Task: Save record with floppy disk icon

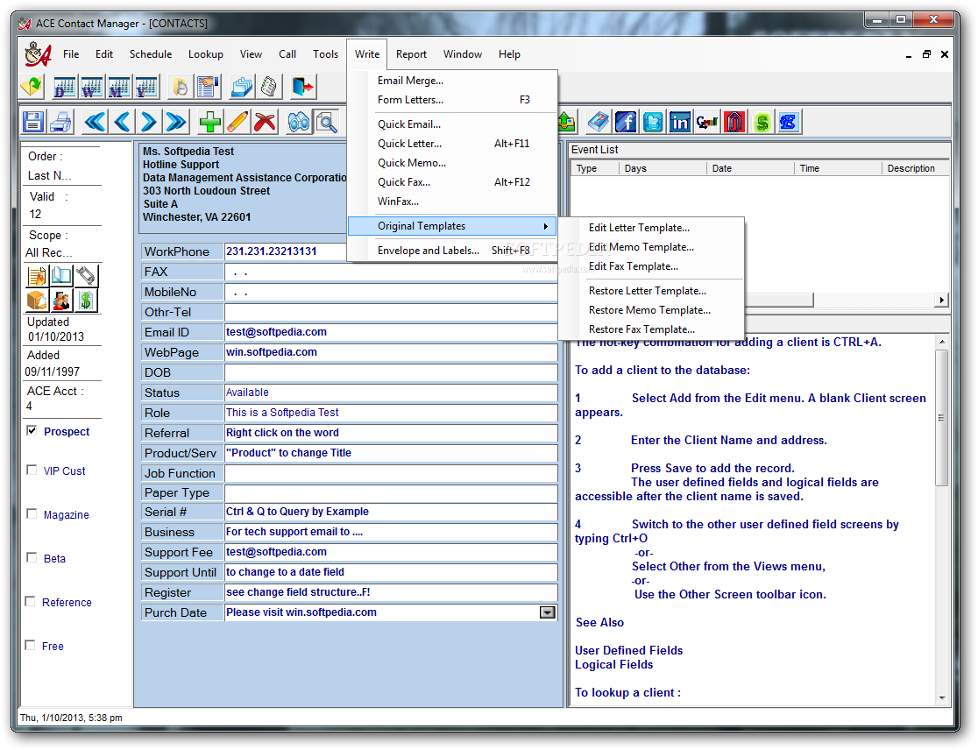Action: coord(33,122)
